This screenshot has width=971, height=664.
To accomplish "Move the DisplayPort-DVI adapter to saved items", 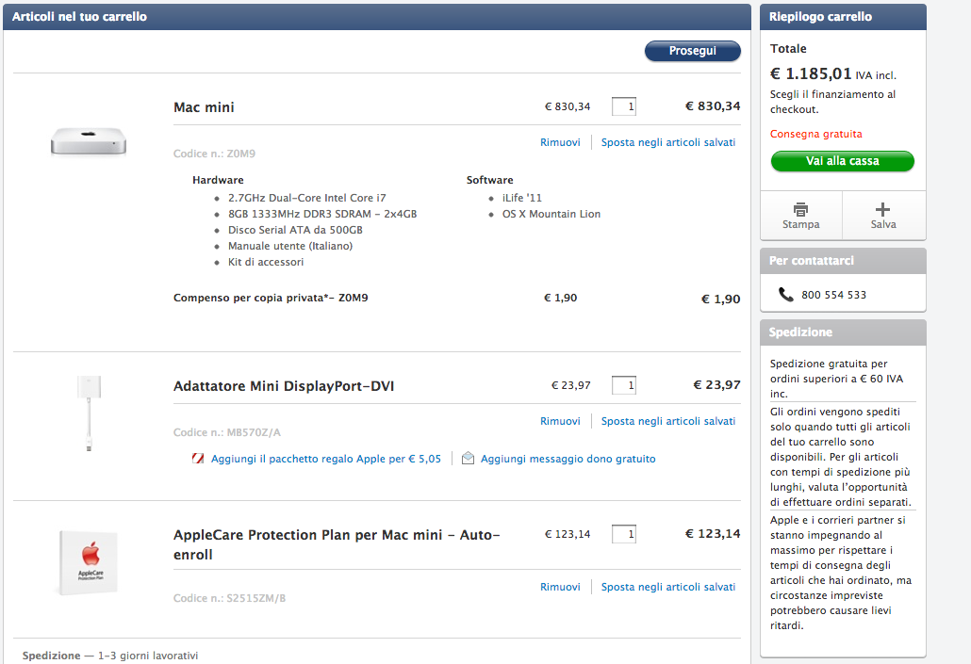I will [668, 421].
